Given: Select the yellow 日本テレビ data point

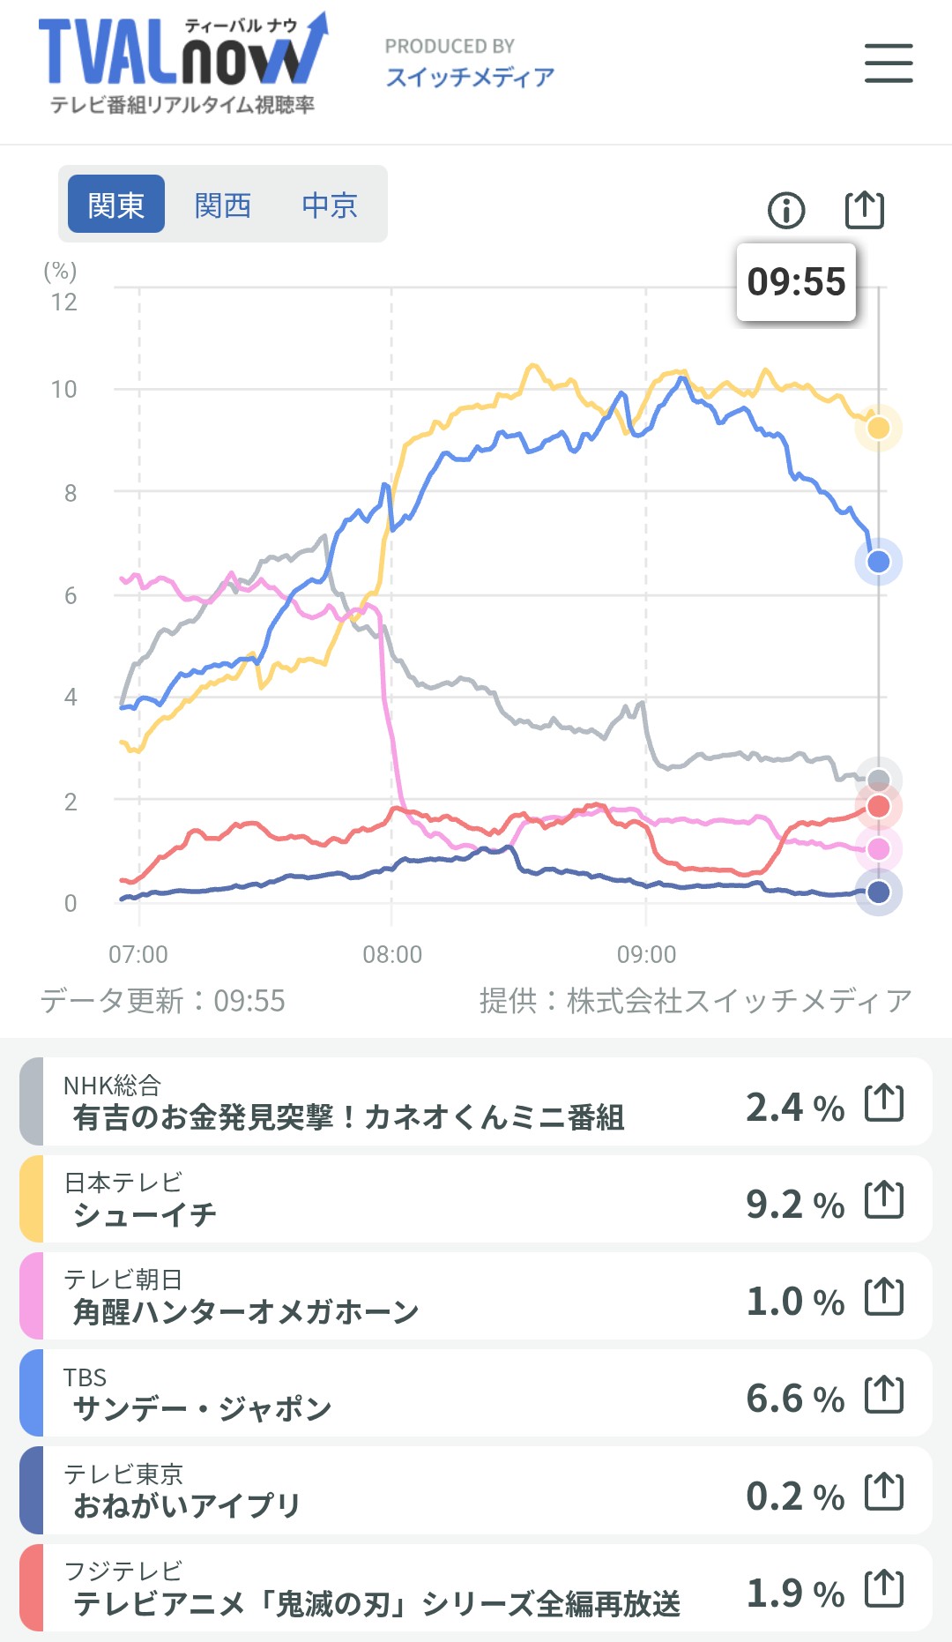Looking at the screenshot, I should point(879,429).
